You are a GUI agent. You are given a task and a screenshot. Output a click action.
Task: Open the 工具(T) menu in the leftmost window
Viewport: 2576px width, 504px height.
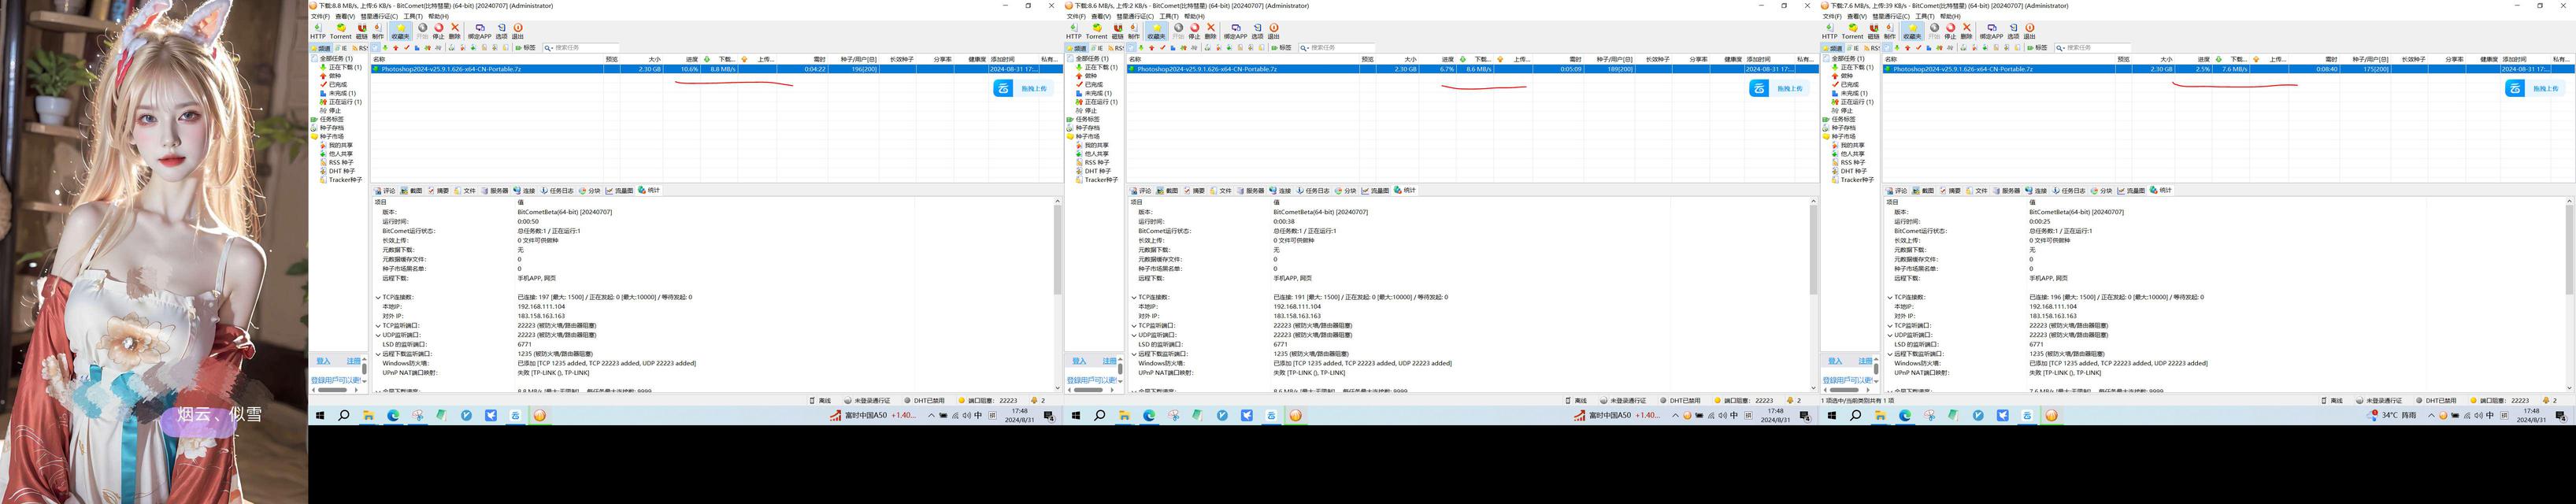412,16
